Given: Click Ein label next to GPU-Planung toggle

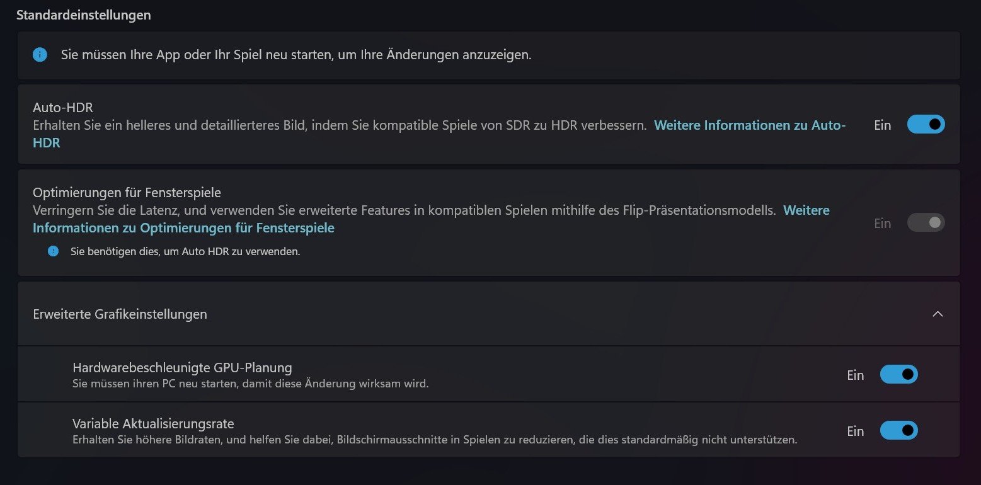Looking at the screenshot, I should point(855,375).
